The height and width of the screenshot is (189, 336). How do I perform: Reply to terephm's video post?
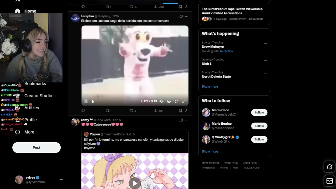tap(83, 111)
